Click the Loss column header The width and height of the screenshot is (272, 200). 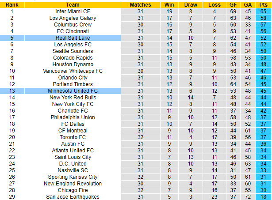click(x=215, y=4)
